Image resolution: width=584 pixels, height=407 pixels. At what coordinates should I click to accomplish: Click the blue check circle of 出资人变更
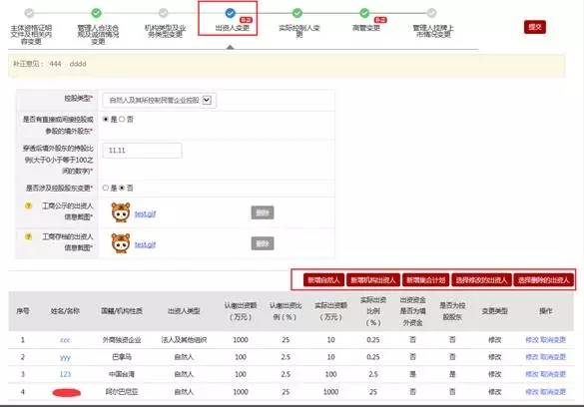[x=231, y=13]
